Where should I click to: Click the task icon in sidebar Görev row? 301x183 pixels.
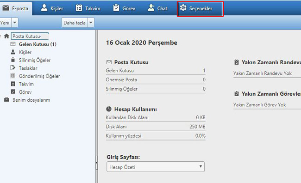point(13,91)
